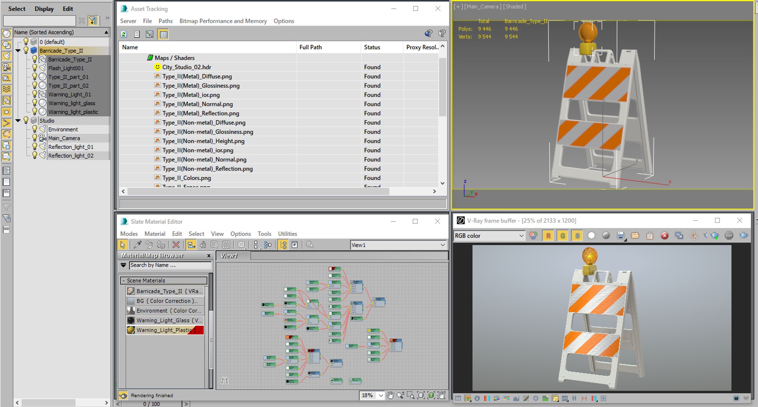Toggle visibility bulb for Environment

pos(35,129)
